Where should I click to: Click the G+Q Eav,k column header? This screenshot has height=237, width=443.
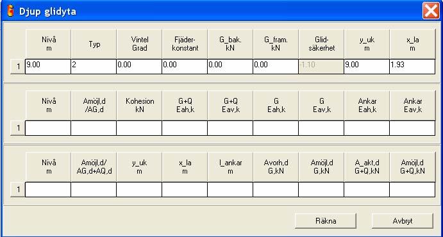[x=230, y=106]
